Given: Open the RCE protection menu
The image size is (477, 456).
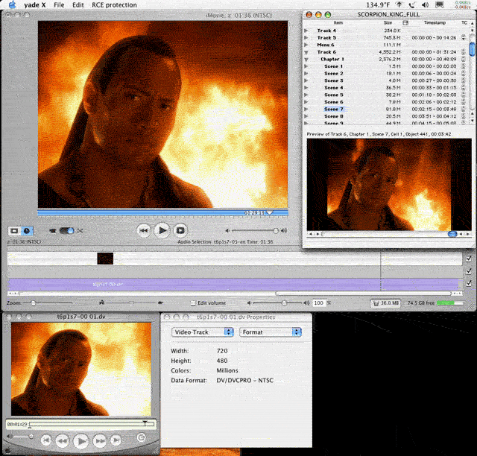Looking at the screenshot, I should pos(114,5).
